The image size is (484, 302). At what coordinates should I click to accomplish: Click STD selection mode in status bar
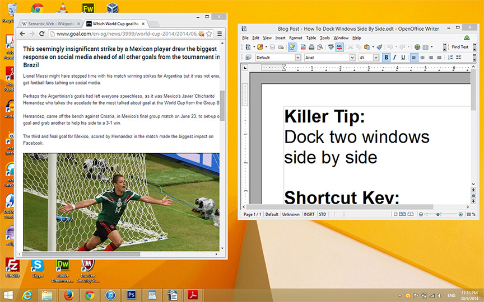click(322, 214)
